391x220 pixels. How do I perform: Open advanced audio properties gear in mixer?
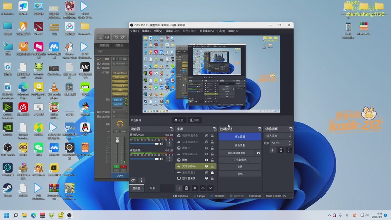coord(133,180)
